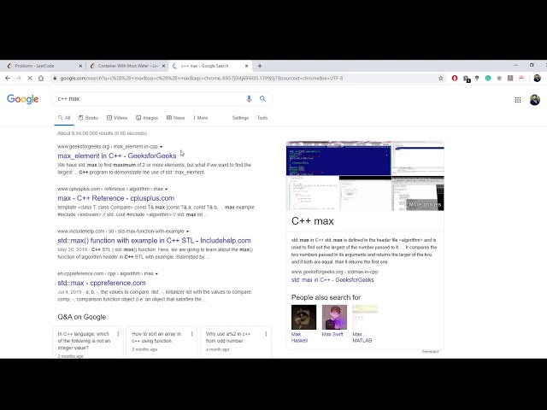
Task: Open options menu on integer value question card
Action: click(x=118, y=334)
